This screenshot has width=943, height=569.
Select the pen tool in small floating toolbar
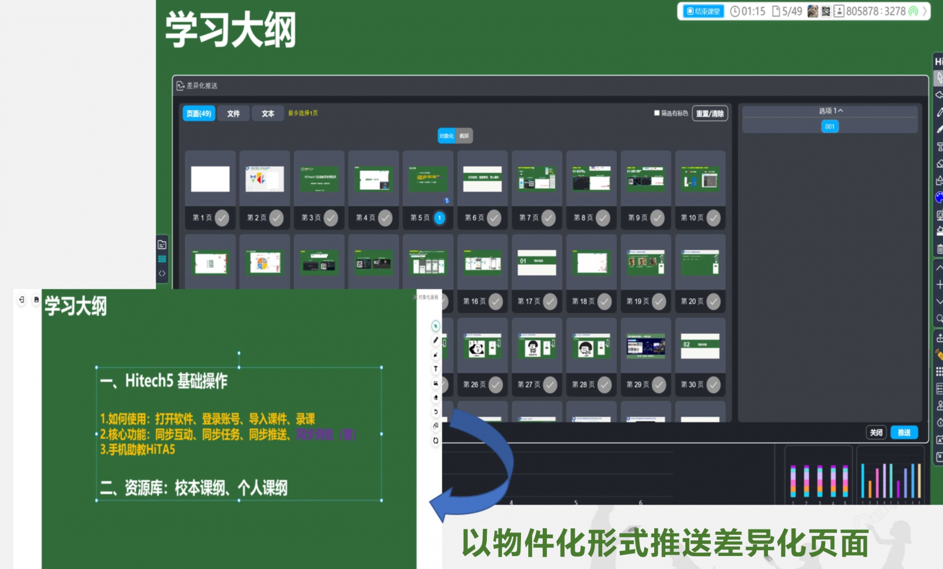click(x=436, y=340)
